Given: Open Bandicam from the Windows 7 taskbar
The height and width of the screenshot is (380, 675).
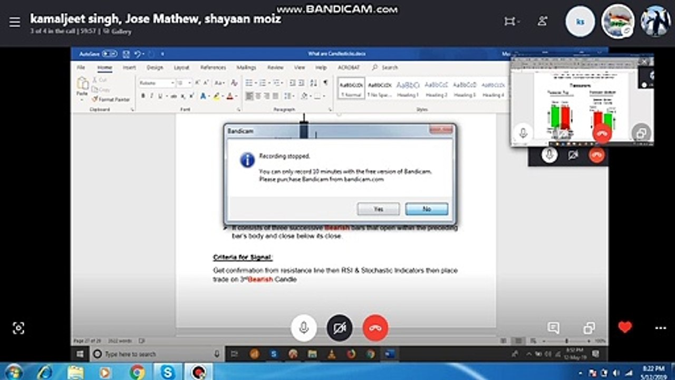Looking at the screenshot, I should [199, 373].
